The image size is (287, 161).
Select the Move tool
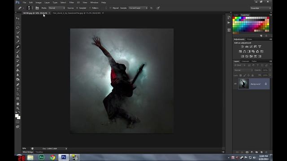pyautogui.click(x=18, y=18)
